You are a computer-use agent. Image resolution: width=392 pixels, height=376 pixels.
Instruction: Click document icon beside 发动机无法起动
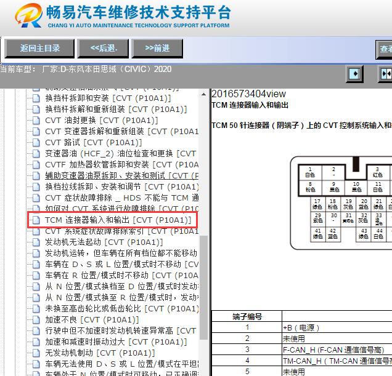pyautogui.click(x=36, y=242)
